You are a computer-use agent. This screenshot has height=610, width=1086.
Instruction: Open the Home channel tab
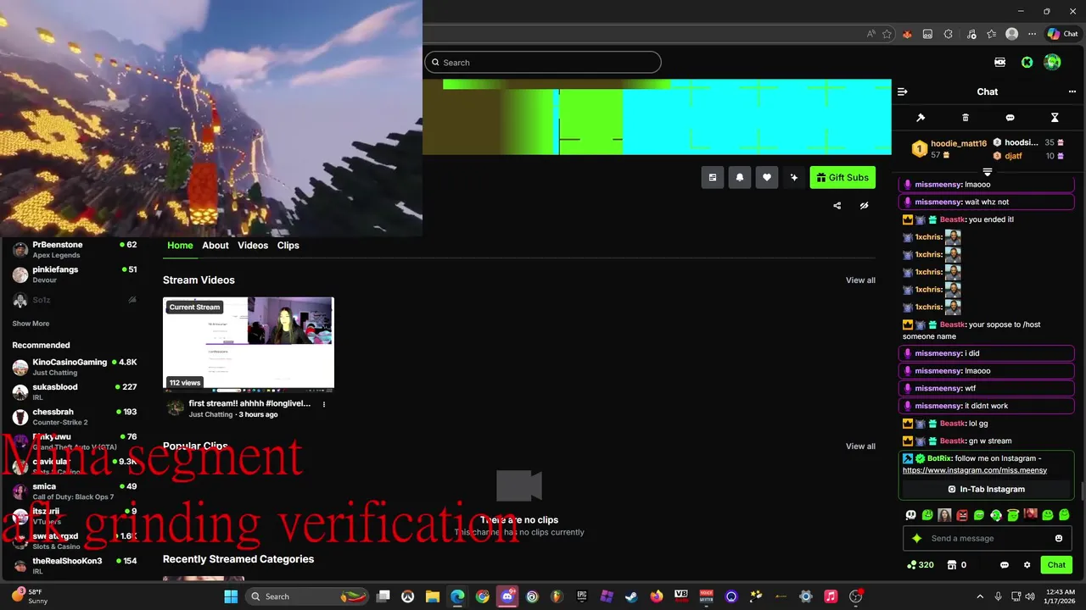tap(180, 245)
